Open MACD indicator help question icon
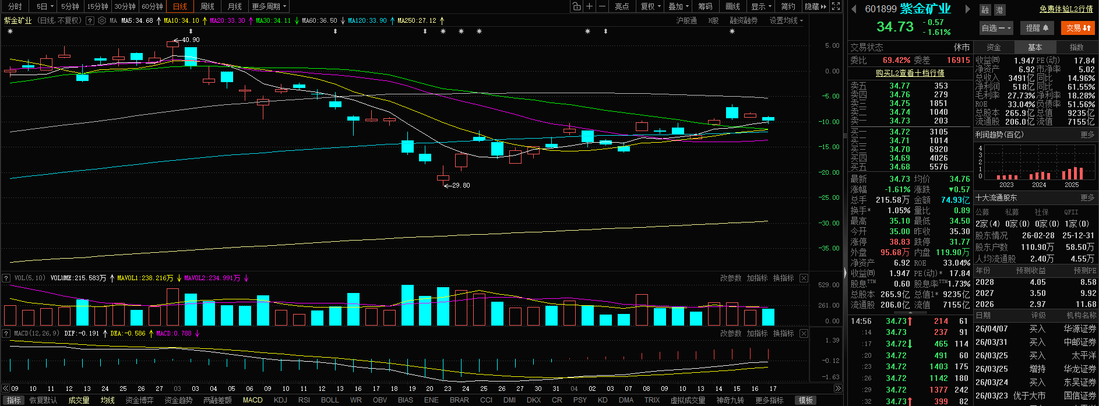The image size is (1099, 406). point(6,333)
